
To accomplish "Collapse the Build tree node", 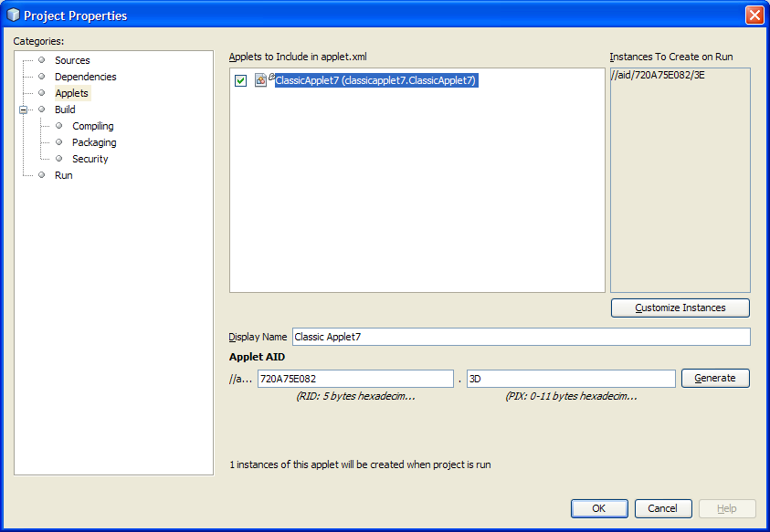I will tap(25, 110).
